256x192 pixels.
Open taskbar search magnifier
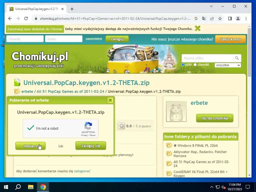[x=18, y=187]
